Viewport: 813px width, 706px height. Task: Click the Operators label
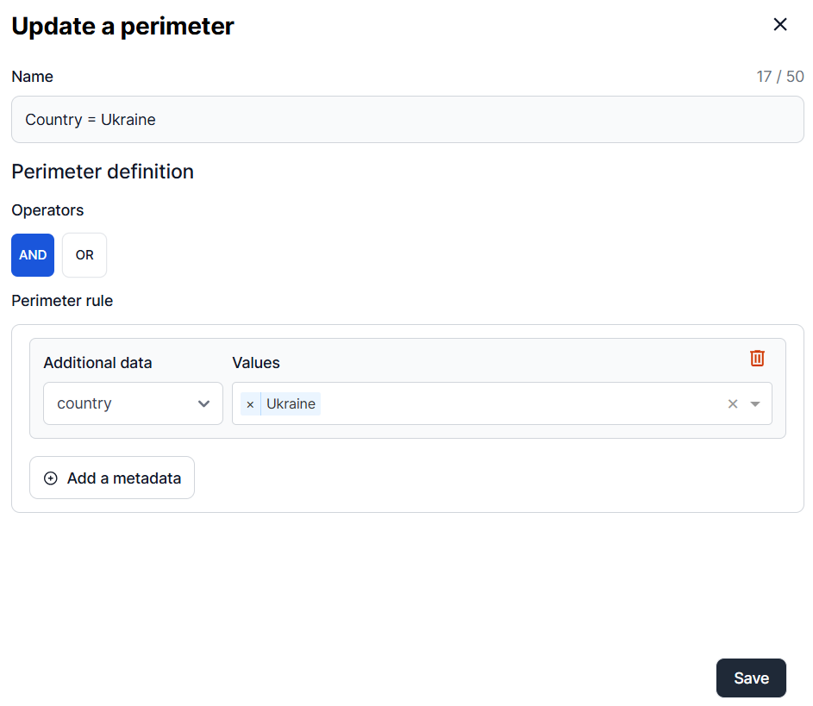click(x=47, y=210)
